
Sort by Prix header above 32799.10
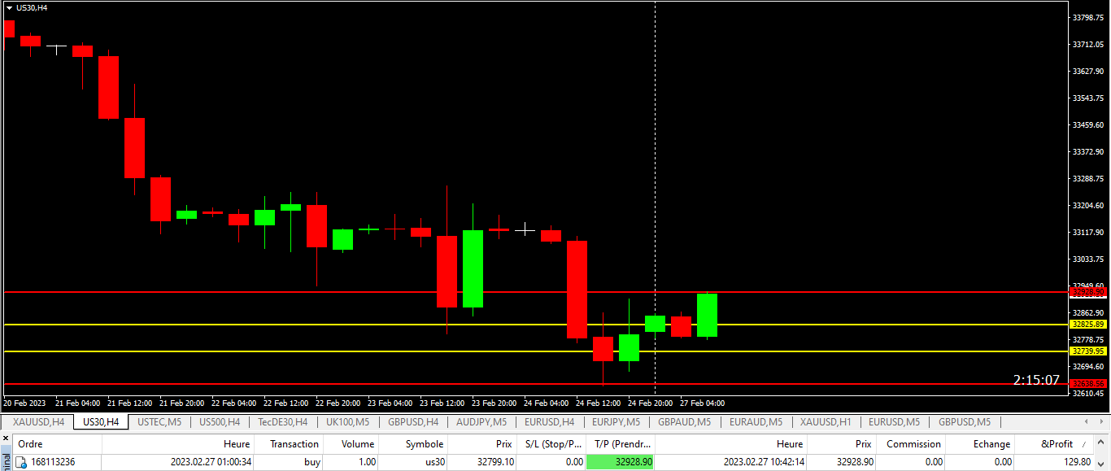tap(482, 444)
